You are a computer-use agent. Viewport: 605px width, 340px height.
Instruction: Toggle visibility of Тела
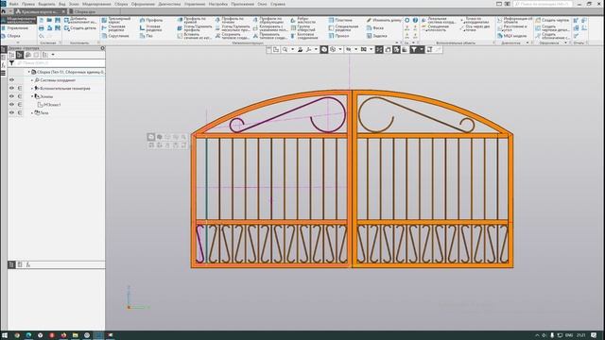(x=11, y=113)
